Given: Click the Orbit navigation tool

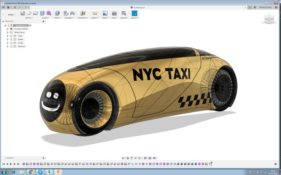Looking at the screenshot, I should tap(123, 158).
